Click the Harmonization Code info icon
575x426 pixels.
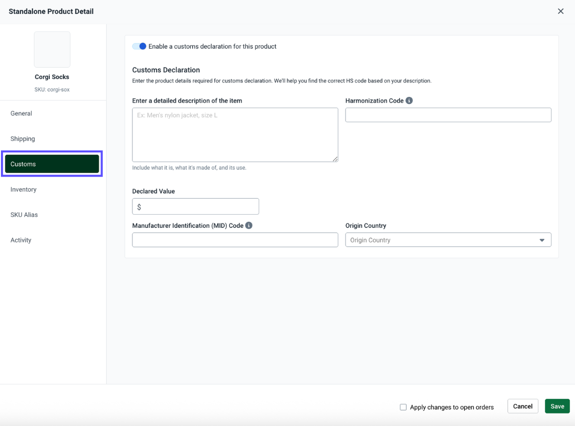[x=409, y=100]
